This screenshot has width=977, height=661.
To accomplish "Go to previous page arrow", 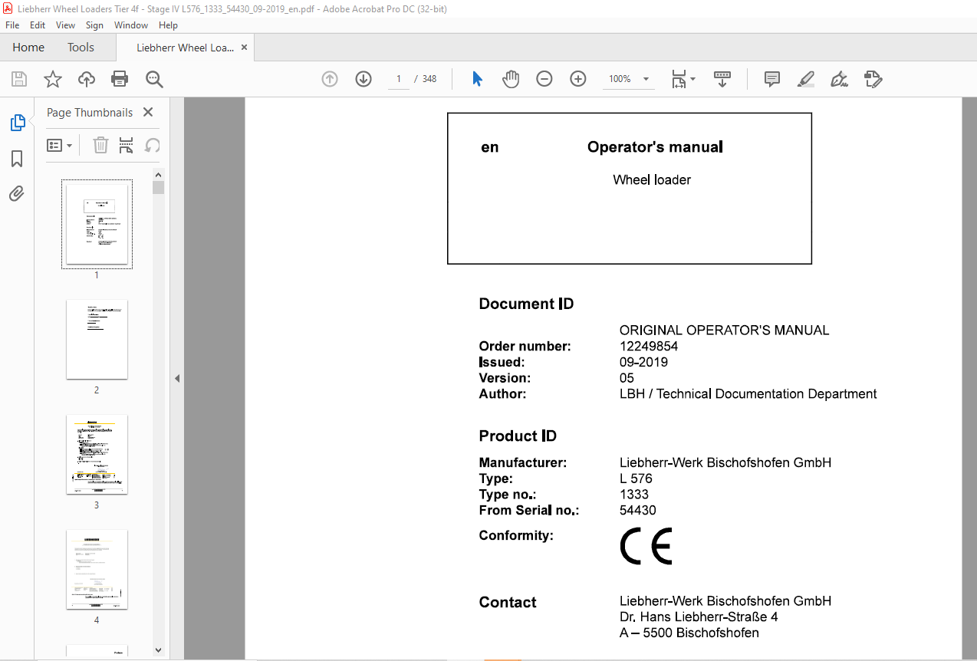I will (x=330, y=79).
